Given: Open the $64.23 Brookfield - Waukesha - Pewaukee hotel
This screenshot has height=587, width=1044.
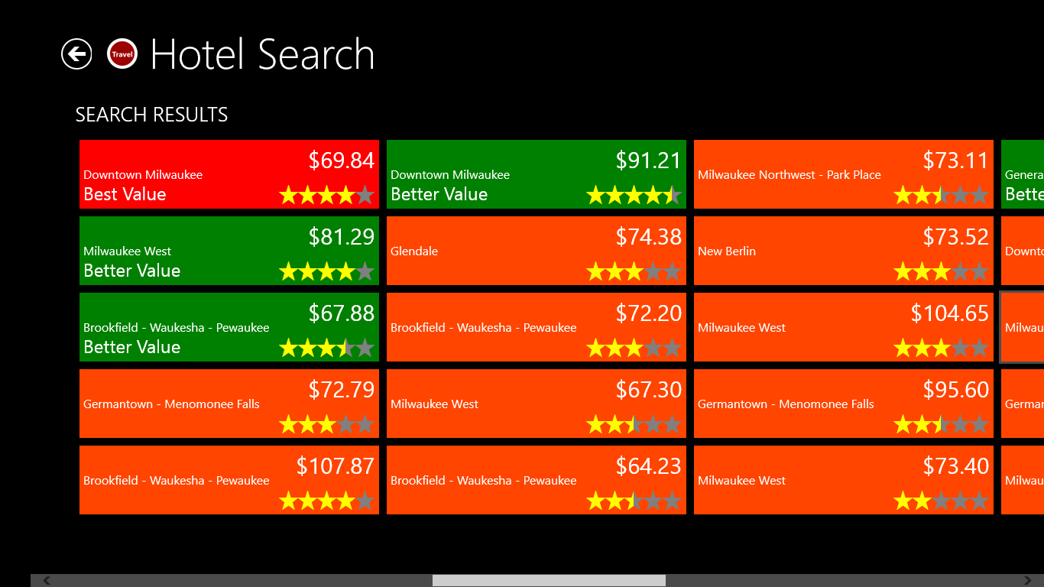Looking at the screenshot, I should coord(536,480).
